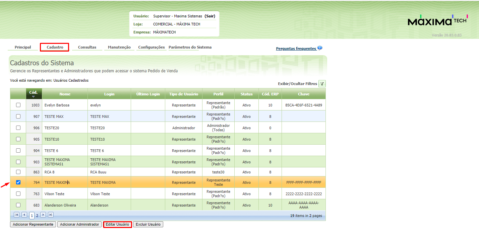479x232 pixels.
Task: Tick the checkbox for TESTE20
Action: click(18, 128)
